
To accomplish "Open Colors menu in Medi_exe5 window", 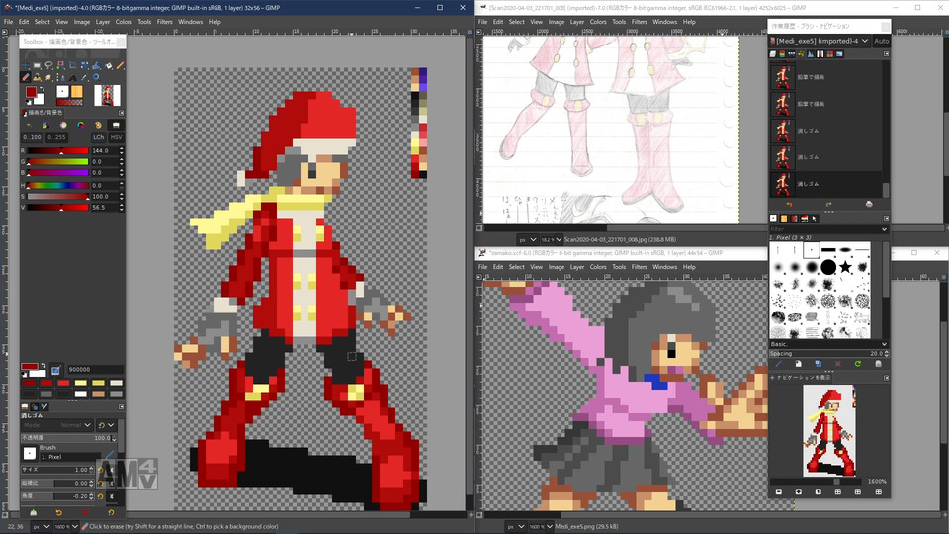I will (x=124, y=21).
